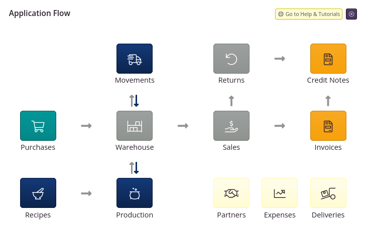Open the Movements truck icon
The image size is (366, 233).
click(x=135, y=59)
